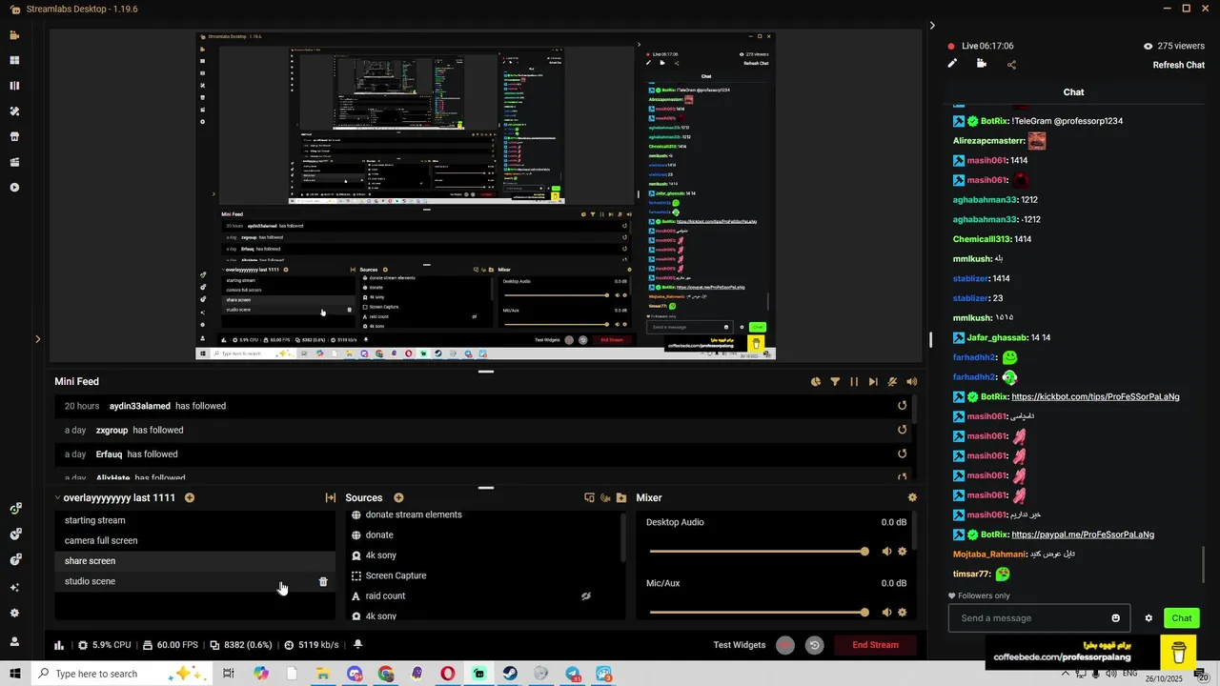Open Steam from the taskbar
This screenshot has height=686, width=1220.
pyautogui.click(x=510, y=674)
